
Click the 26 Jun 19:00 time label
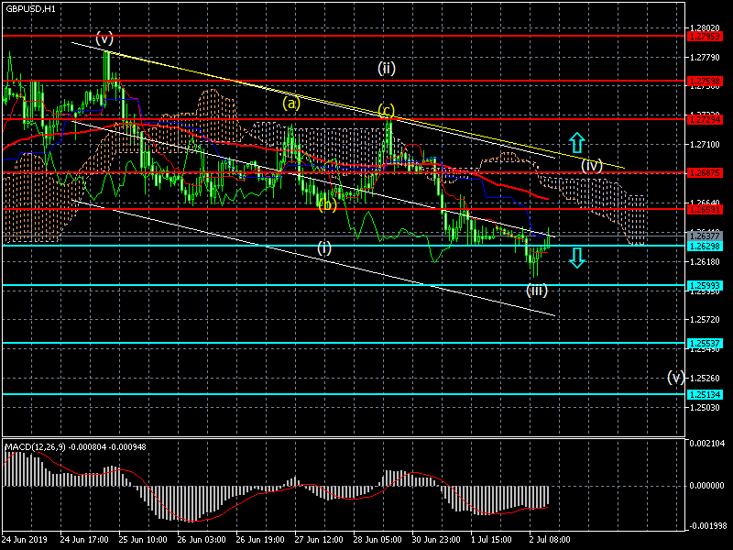pos(260,540)
